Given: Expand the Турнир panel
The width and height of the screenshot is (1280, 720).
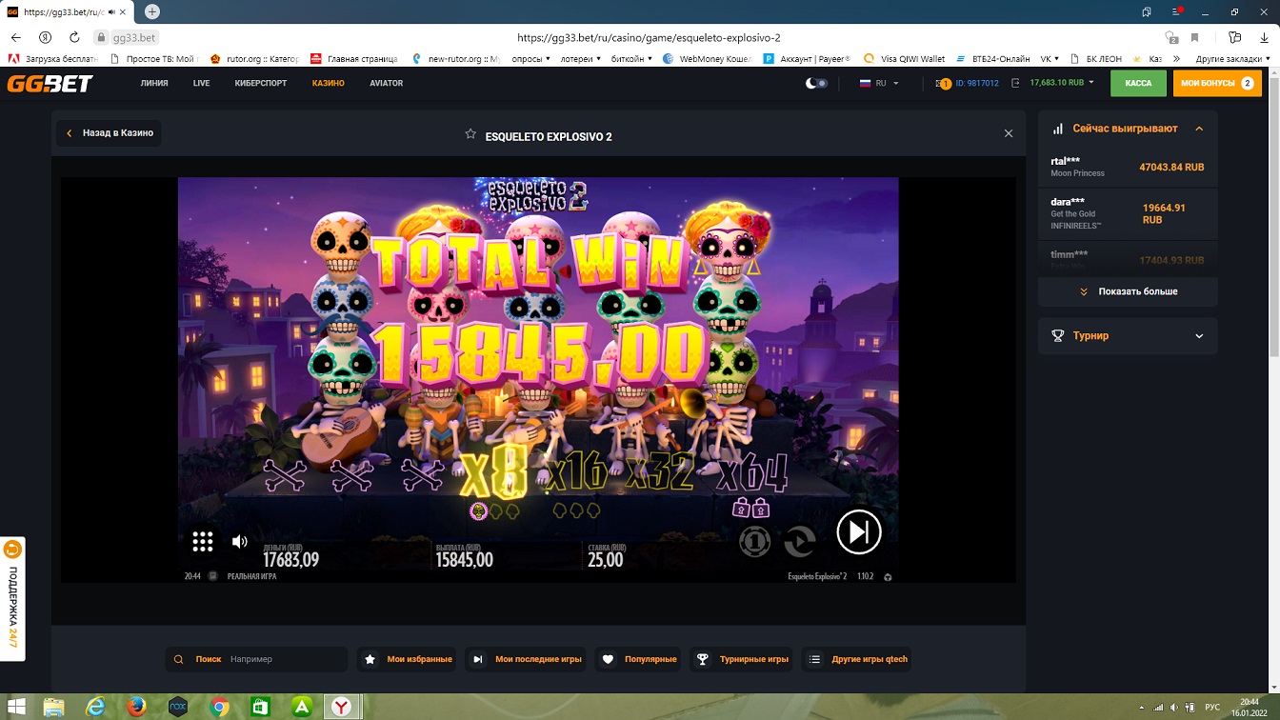Looking at the screenshot, I should [1128, 336].
